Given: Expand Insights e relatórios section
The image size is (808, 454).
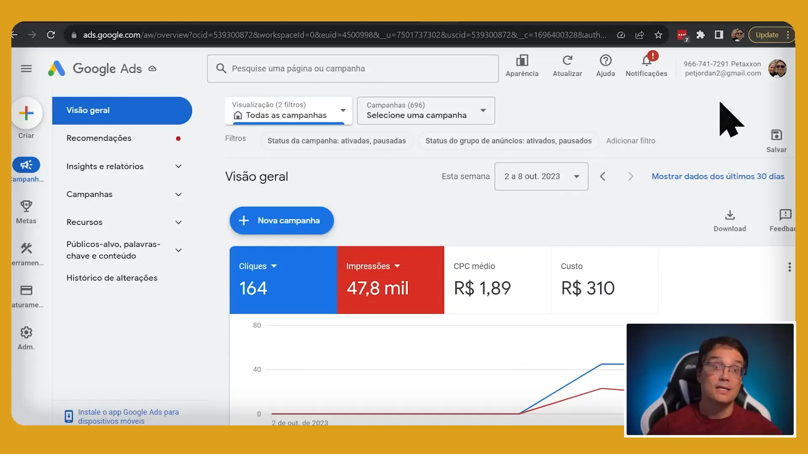Looking at the screenshot, I should click(178, 166).
